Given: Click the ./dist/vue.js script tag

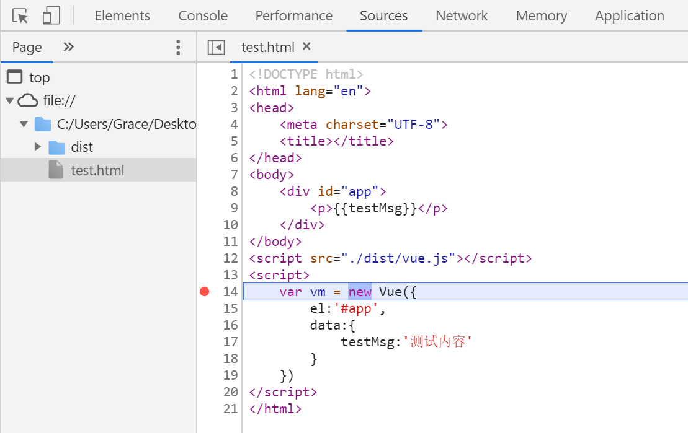Looking at the screenshot, I should [390, 258].
